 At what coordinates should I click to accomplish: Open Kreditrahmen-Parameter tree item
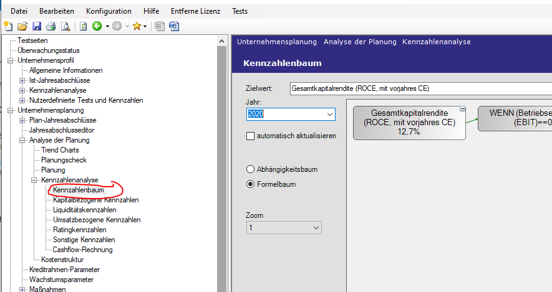click(64, 270)
